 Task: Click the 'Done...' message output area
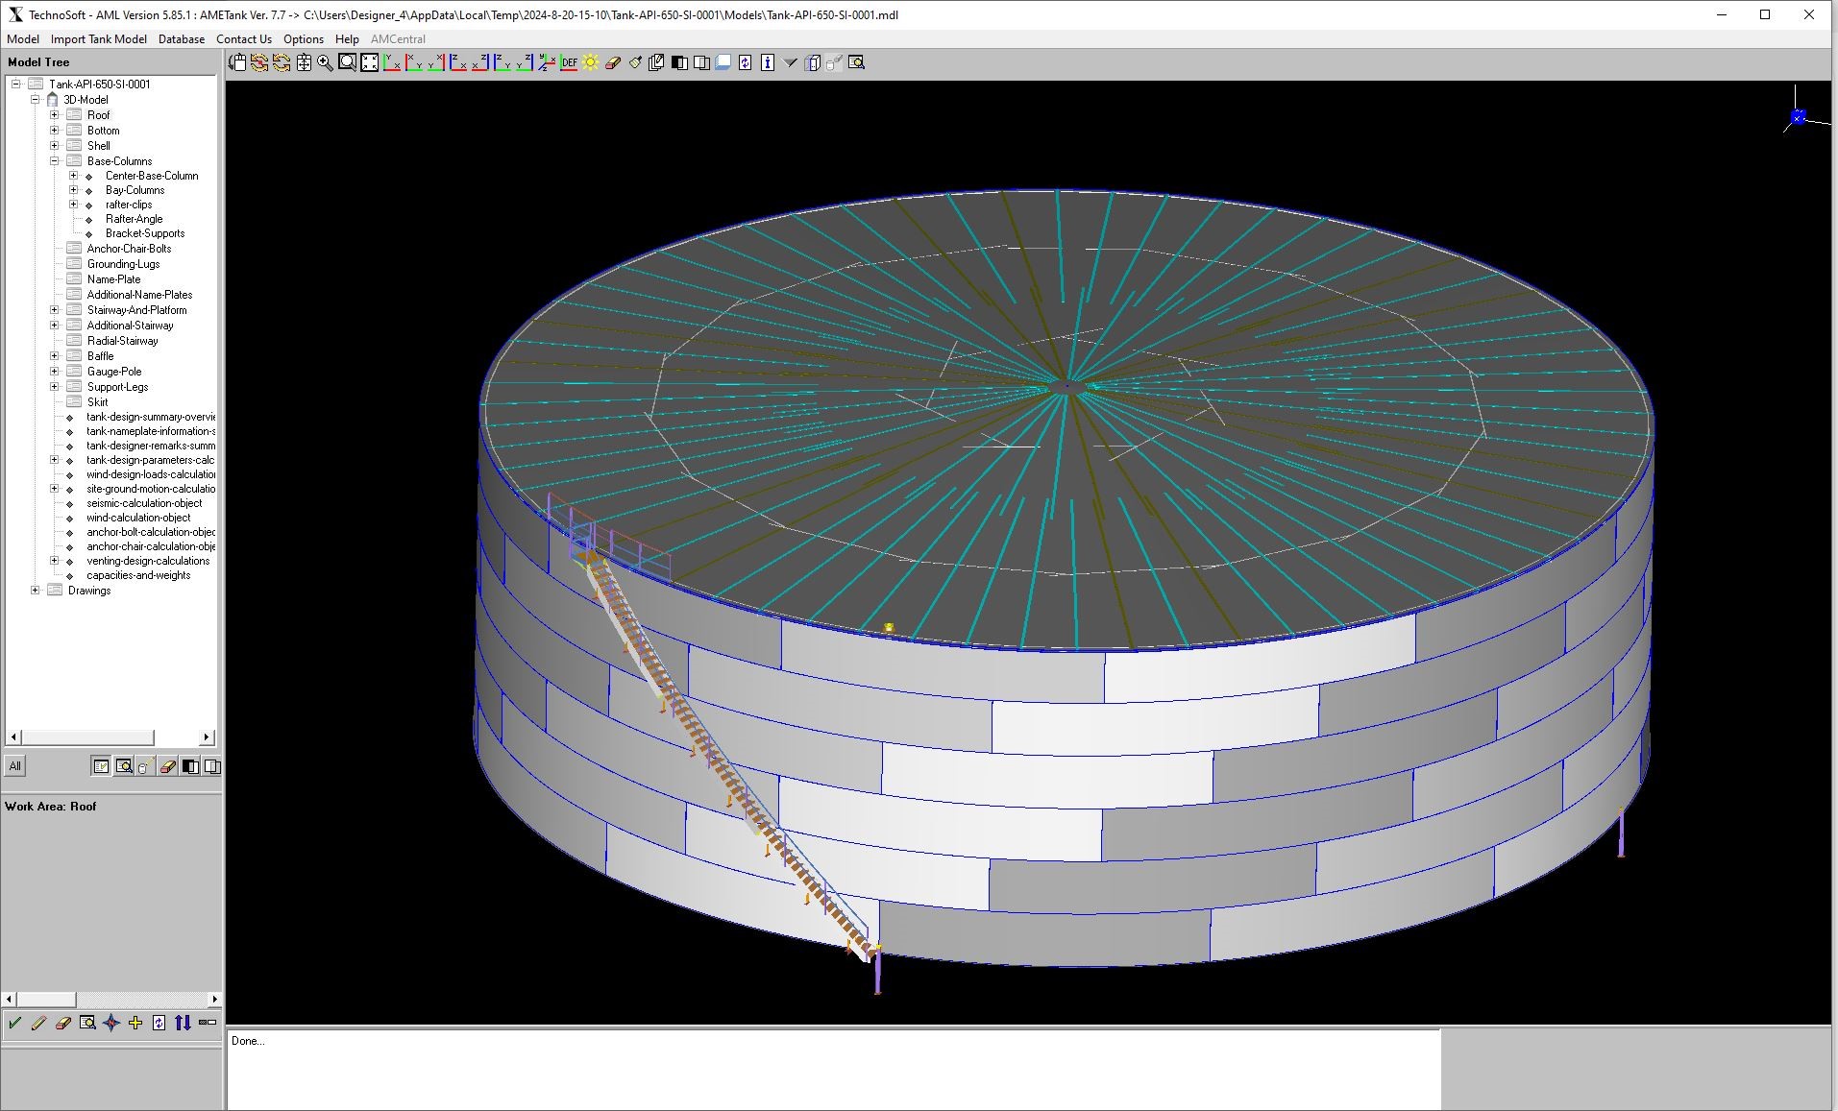click(x=834, y=1069)
